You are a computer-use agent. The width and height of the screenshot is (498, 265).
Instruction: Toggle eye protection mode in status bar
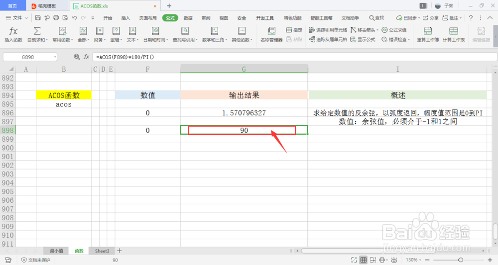click(x=394, y=260)
